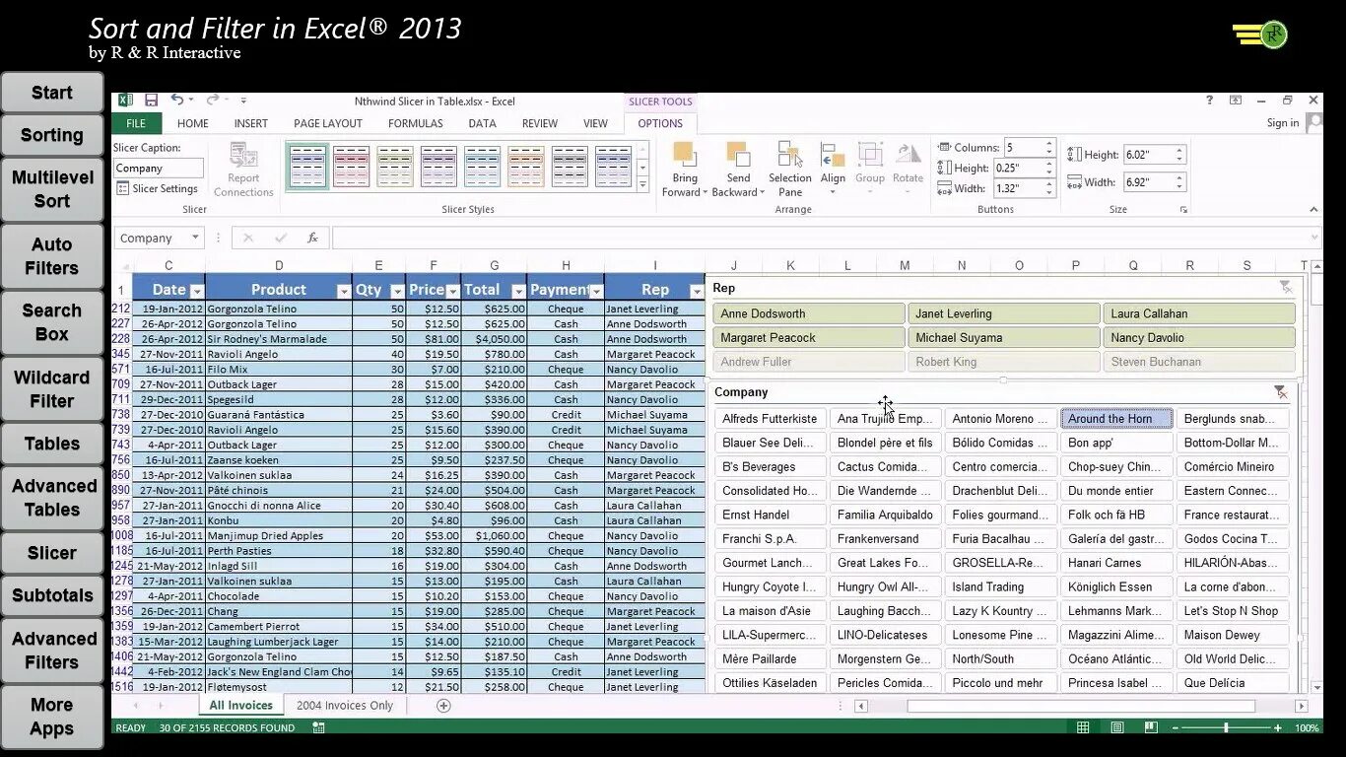1346x757 pixels.
Task: Click the Sorting tutorial button
Action: (x=52, y=136)
